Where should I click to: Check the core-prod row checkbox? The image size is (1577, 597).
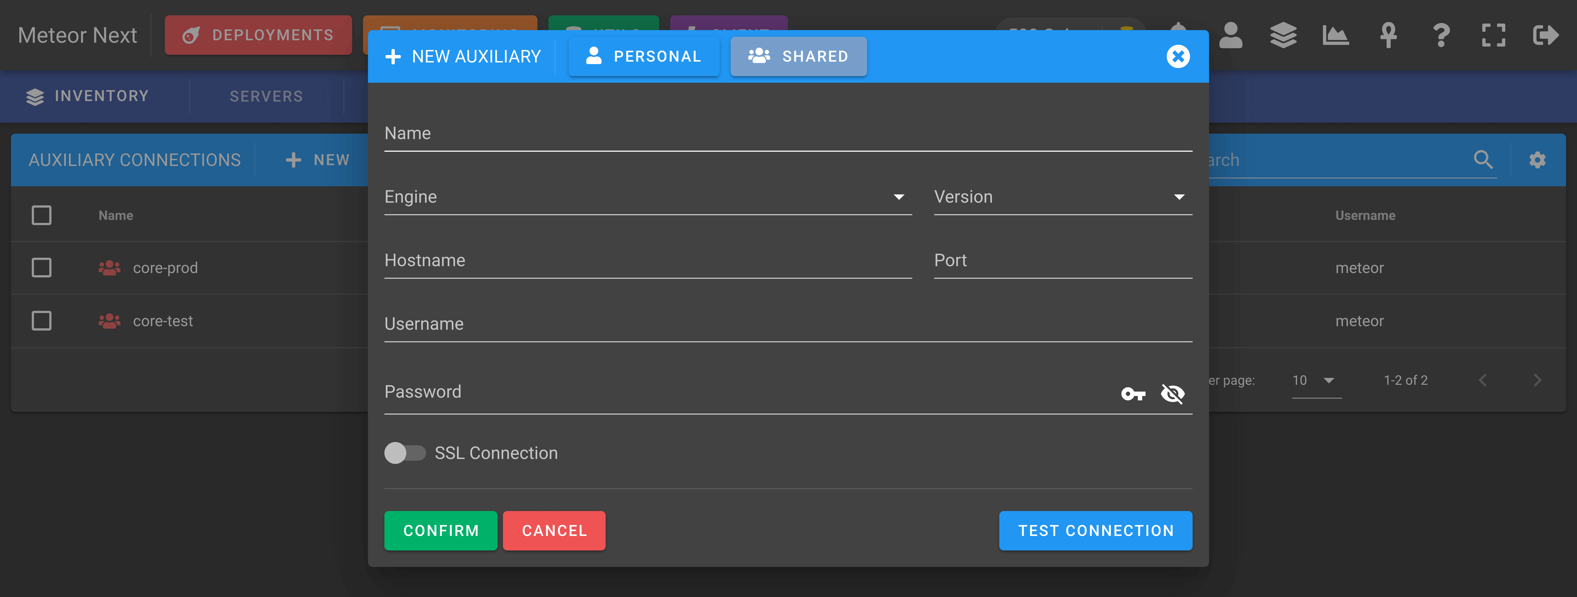(42, 268)
